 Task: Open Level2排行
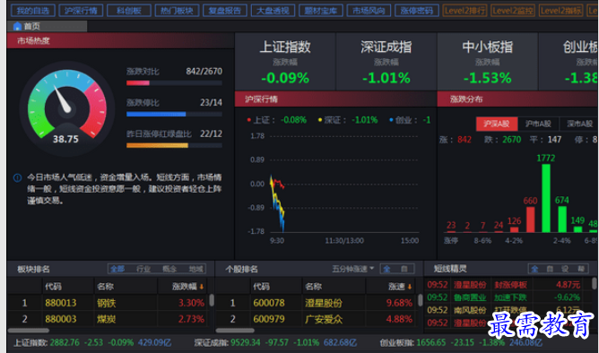464,11
